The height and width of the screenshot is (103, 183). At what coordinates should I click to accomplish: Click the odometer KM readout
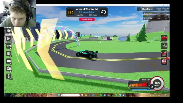click(146, 80)
